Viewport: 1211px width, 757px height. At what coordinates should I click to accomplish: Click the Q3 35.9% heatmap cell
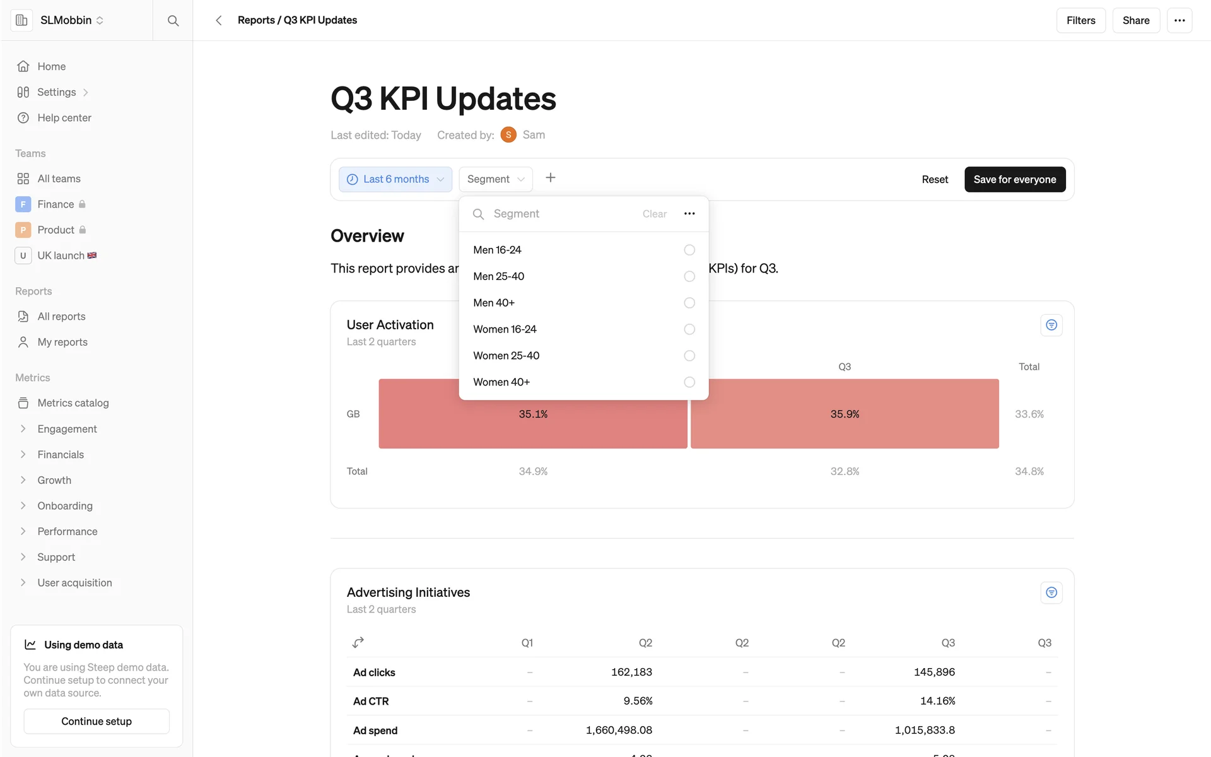[x=844, y=414]
